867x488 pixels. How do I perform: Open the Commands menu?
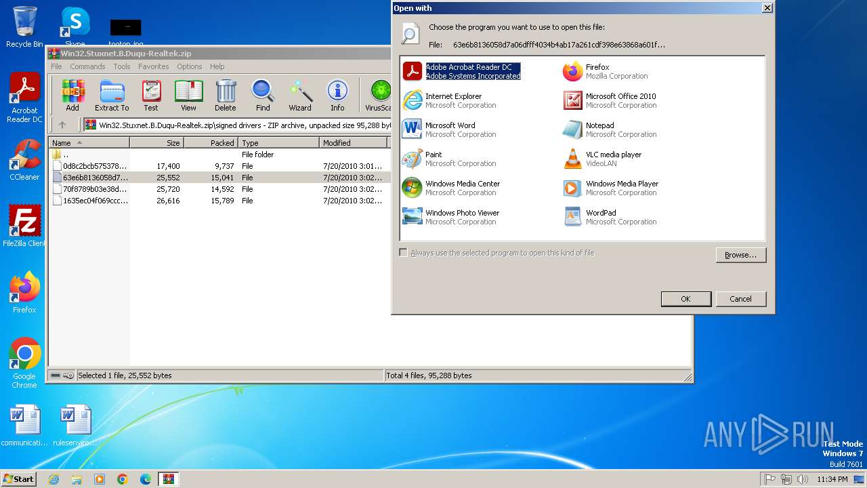87,66
